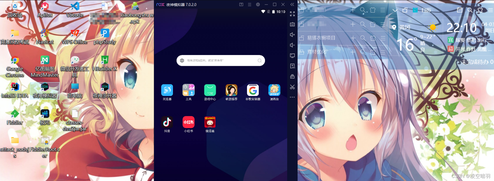Select the IntelliJ IDEA desktop icon

tap(15, 90)
